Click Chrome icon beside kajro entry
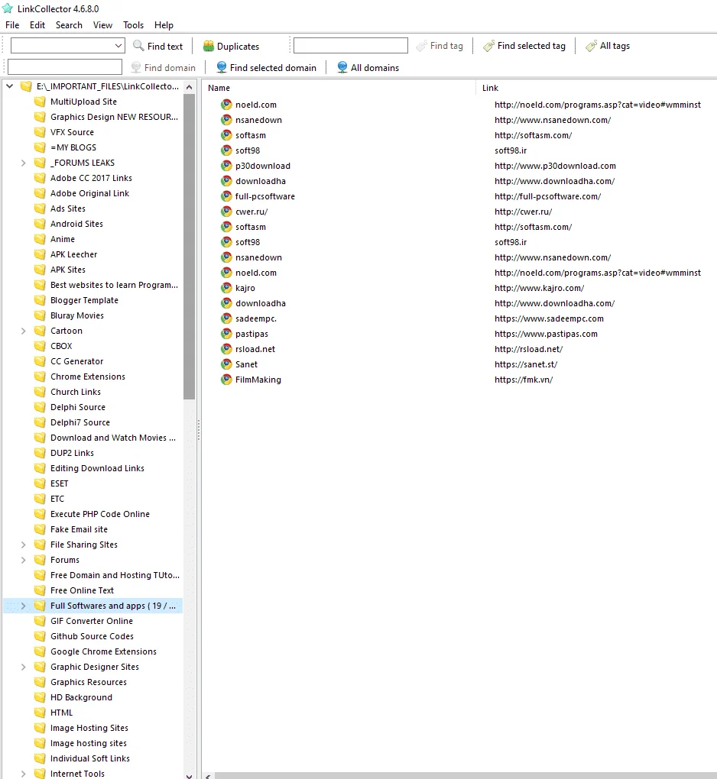Image resolution: width=717 pixels, height=779 pixels. pyautogui.click(x=227, y=288)
